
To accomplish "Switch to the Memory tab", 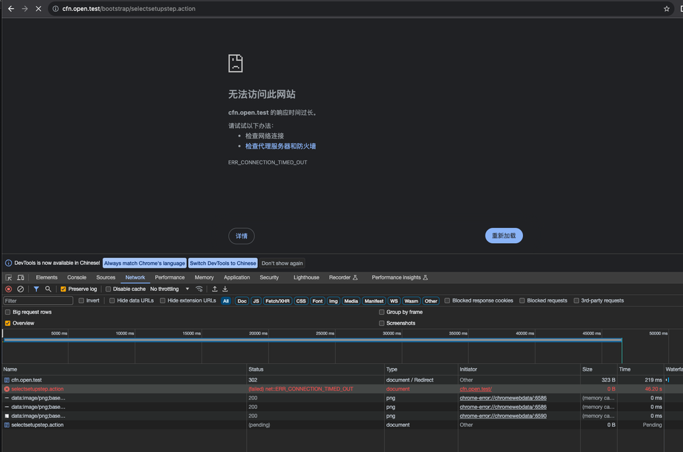I will pos(204,278).
